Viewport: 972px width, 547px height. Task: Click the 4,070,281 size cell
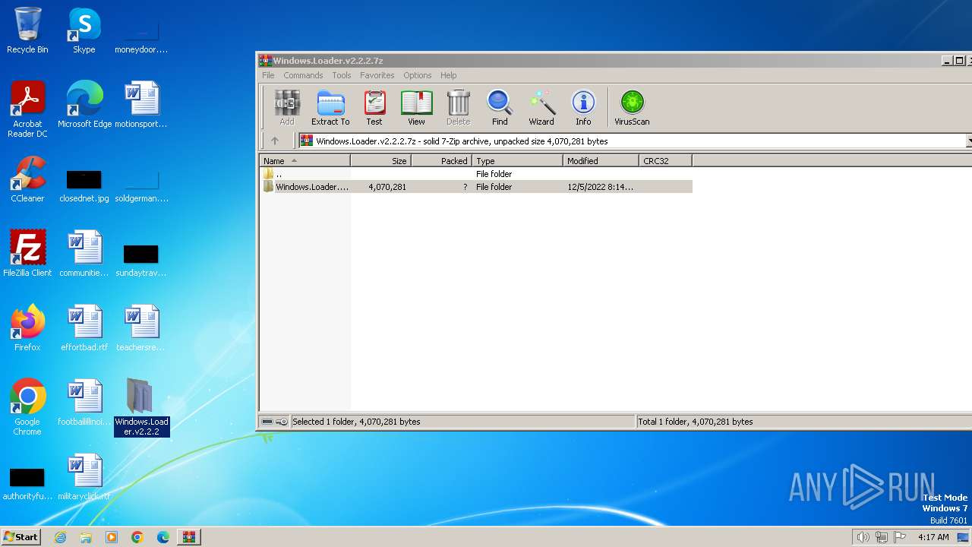387,187
